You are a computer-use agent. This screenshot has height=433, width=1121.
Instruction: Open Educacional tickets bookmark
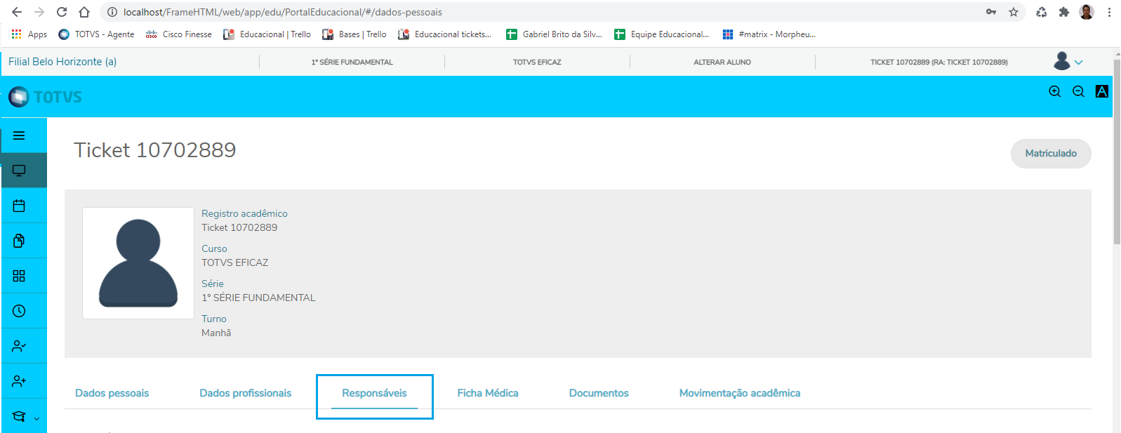coord(444,34)
